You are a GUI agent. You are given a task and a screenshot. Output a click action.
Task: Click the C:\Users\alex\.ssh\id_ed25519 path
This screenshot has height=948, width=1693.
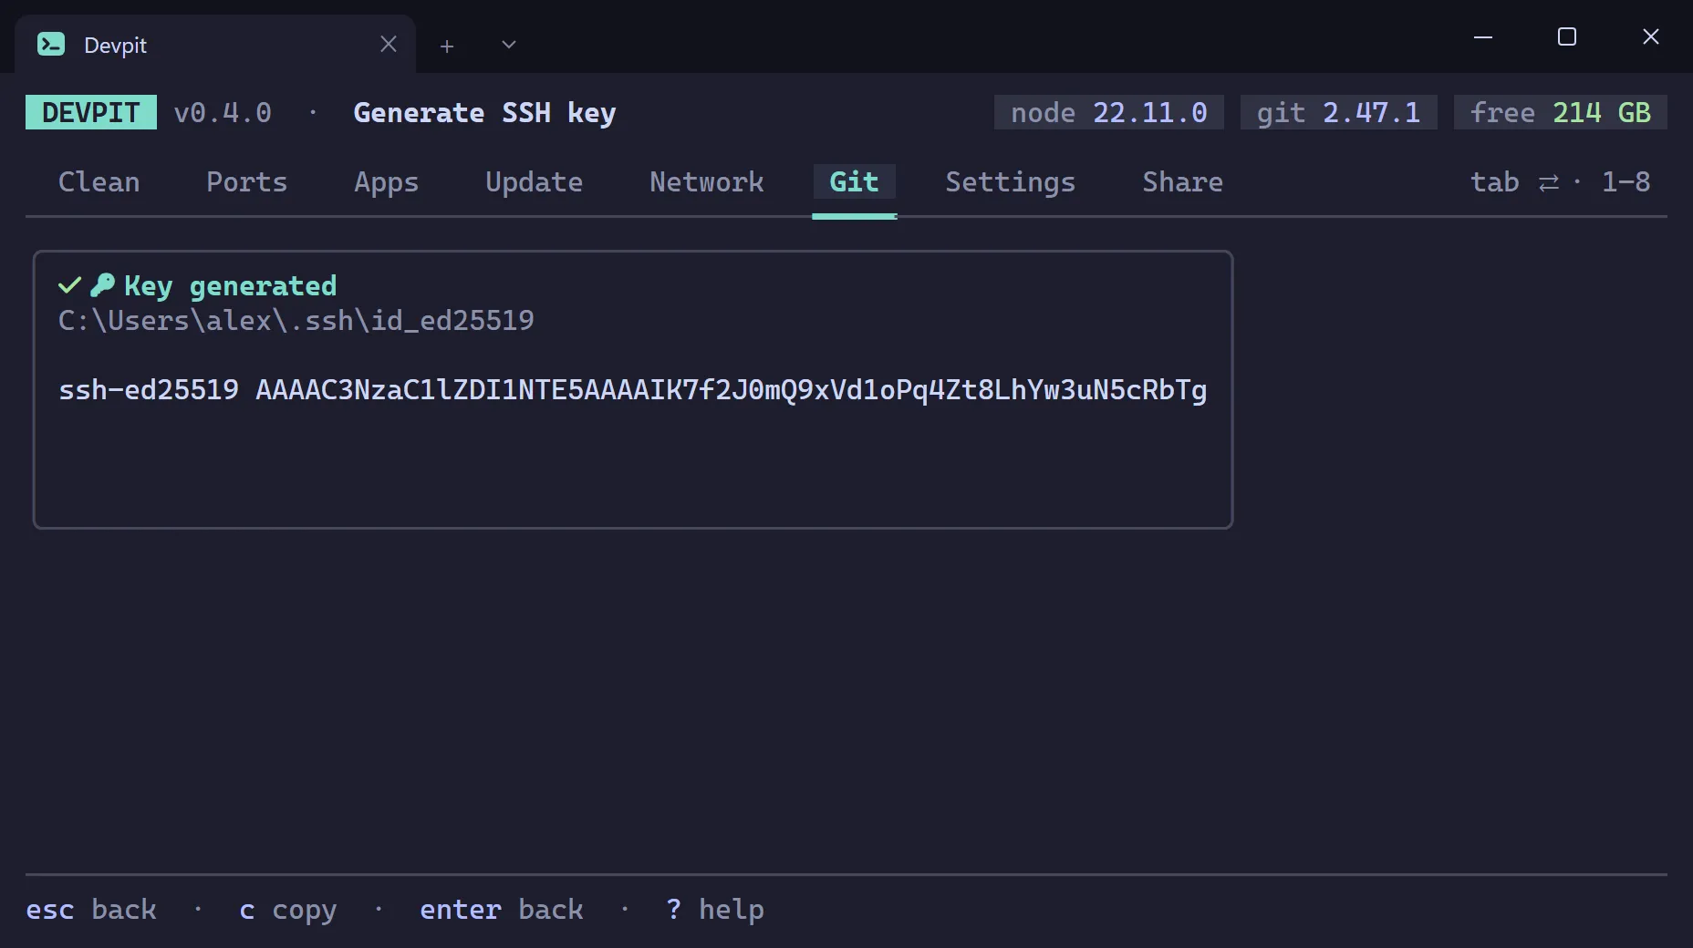coord(296,320)
